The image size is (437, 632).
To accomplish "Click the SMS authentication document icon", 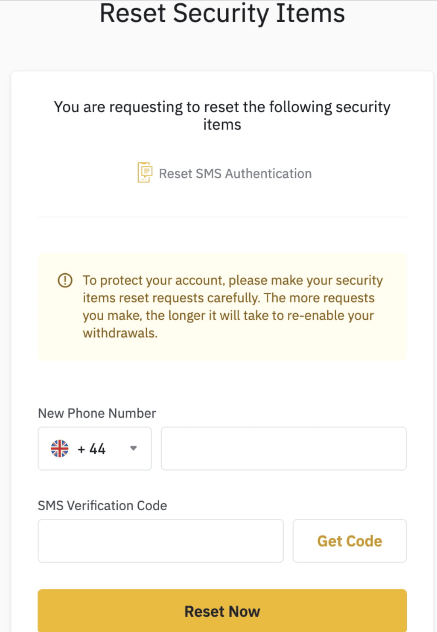I will [145, 173].
